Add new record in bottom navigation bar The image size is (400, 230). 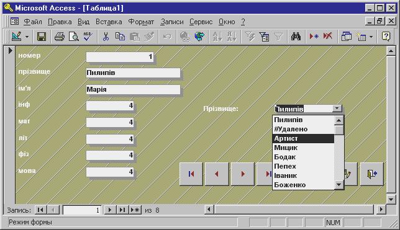[x=135, y=210]
